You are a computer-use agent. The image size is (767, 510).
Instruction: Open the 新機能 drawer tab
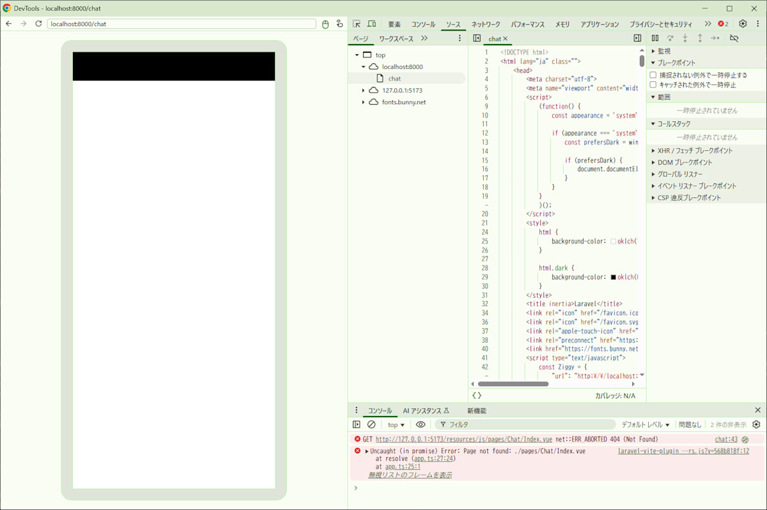pyautogui.click(x=476, y=410)
